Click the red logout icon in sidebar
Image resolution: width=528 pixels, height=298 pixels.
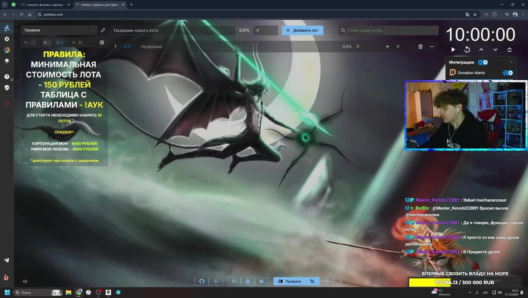click(x=7, y=103)
